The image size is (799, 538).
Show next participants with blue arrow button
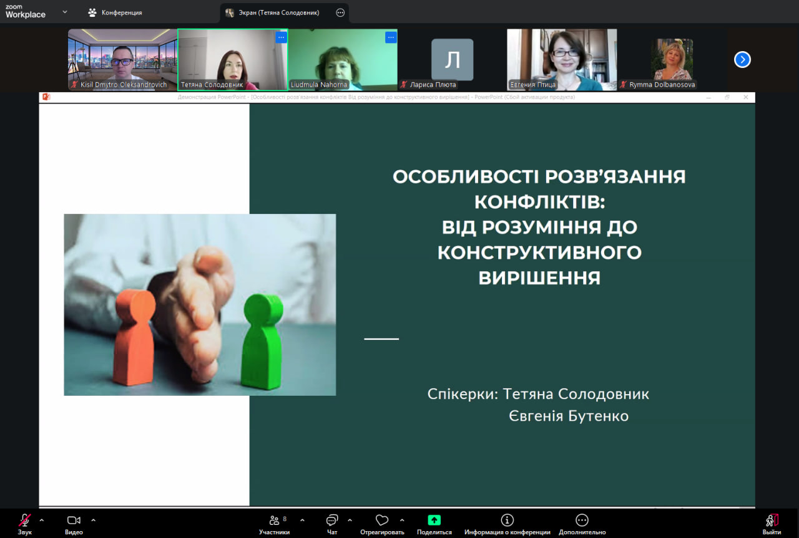coord(742,60)
